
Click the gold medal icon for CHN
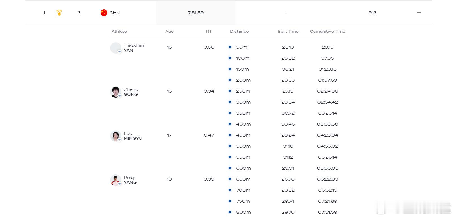59,13
